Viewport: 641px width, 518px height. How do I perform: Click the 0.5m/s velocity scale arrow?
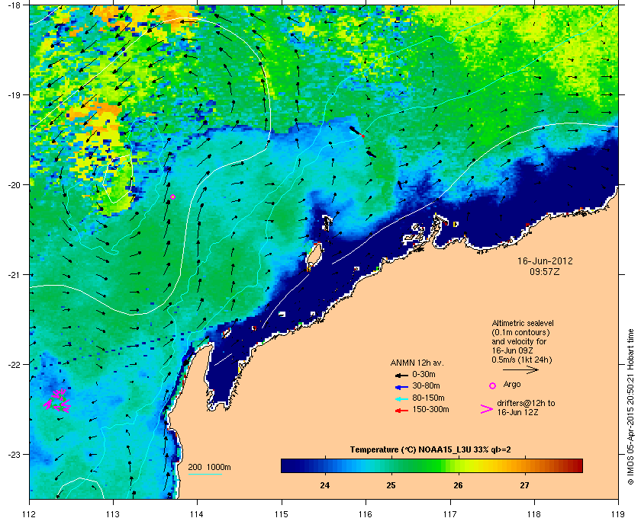tap(520, 370)
